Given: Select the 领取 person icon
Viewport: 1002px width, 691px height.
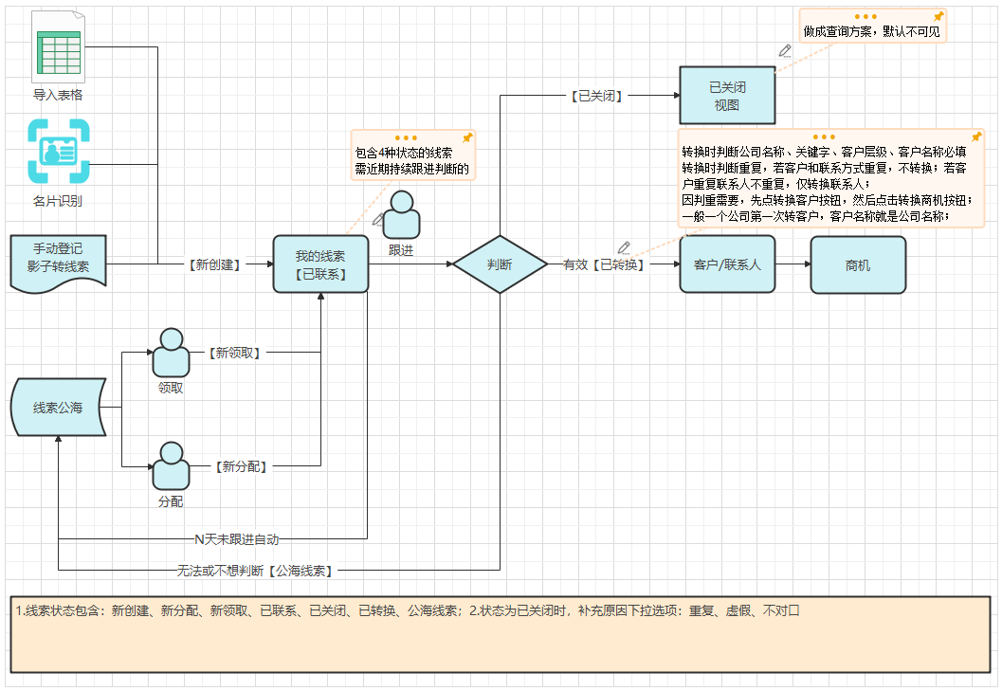Looking at the screenshot, I should 172,353.
